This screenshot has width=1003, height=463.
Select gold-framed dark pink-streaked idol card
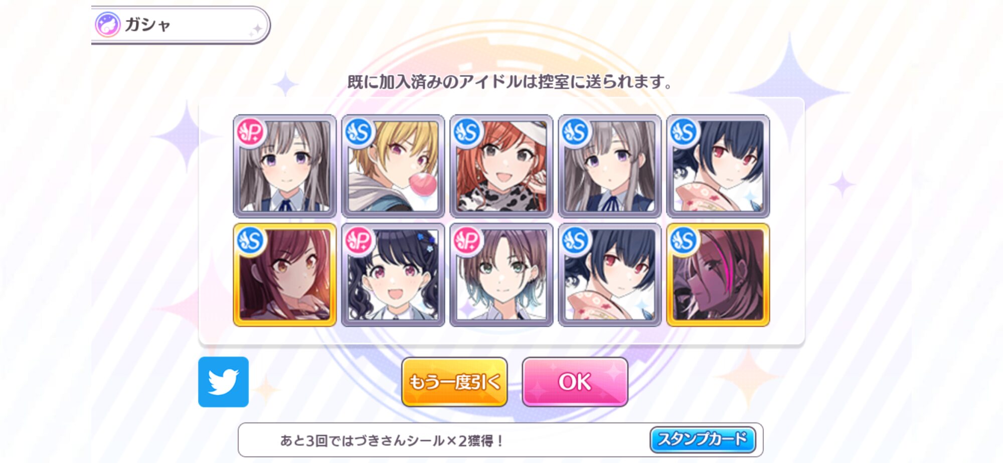point(718,275)
